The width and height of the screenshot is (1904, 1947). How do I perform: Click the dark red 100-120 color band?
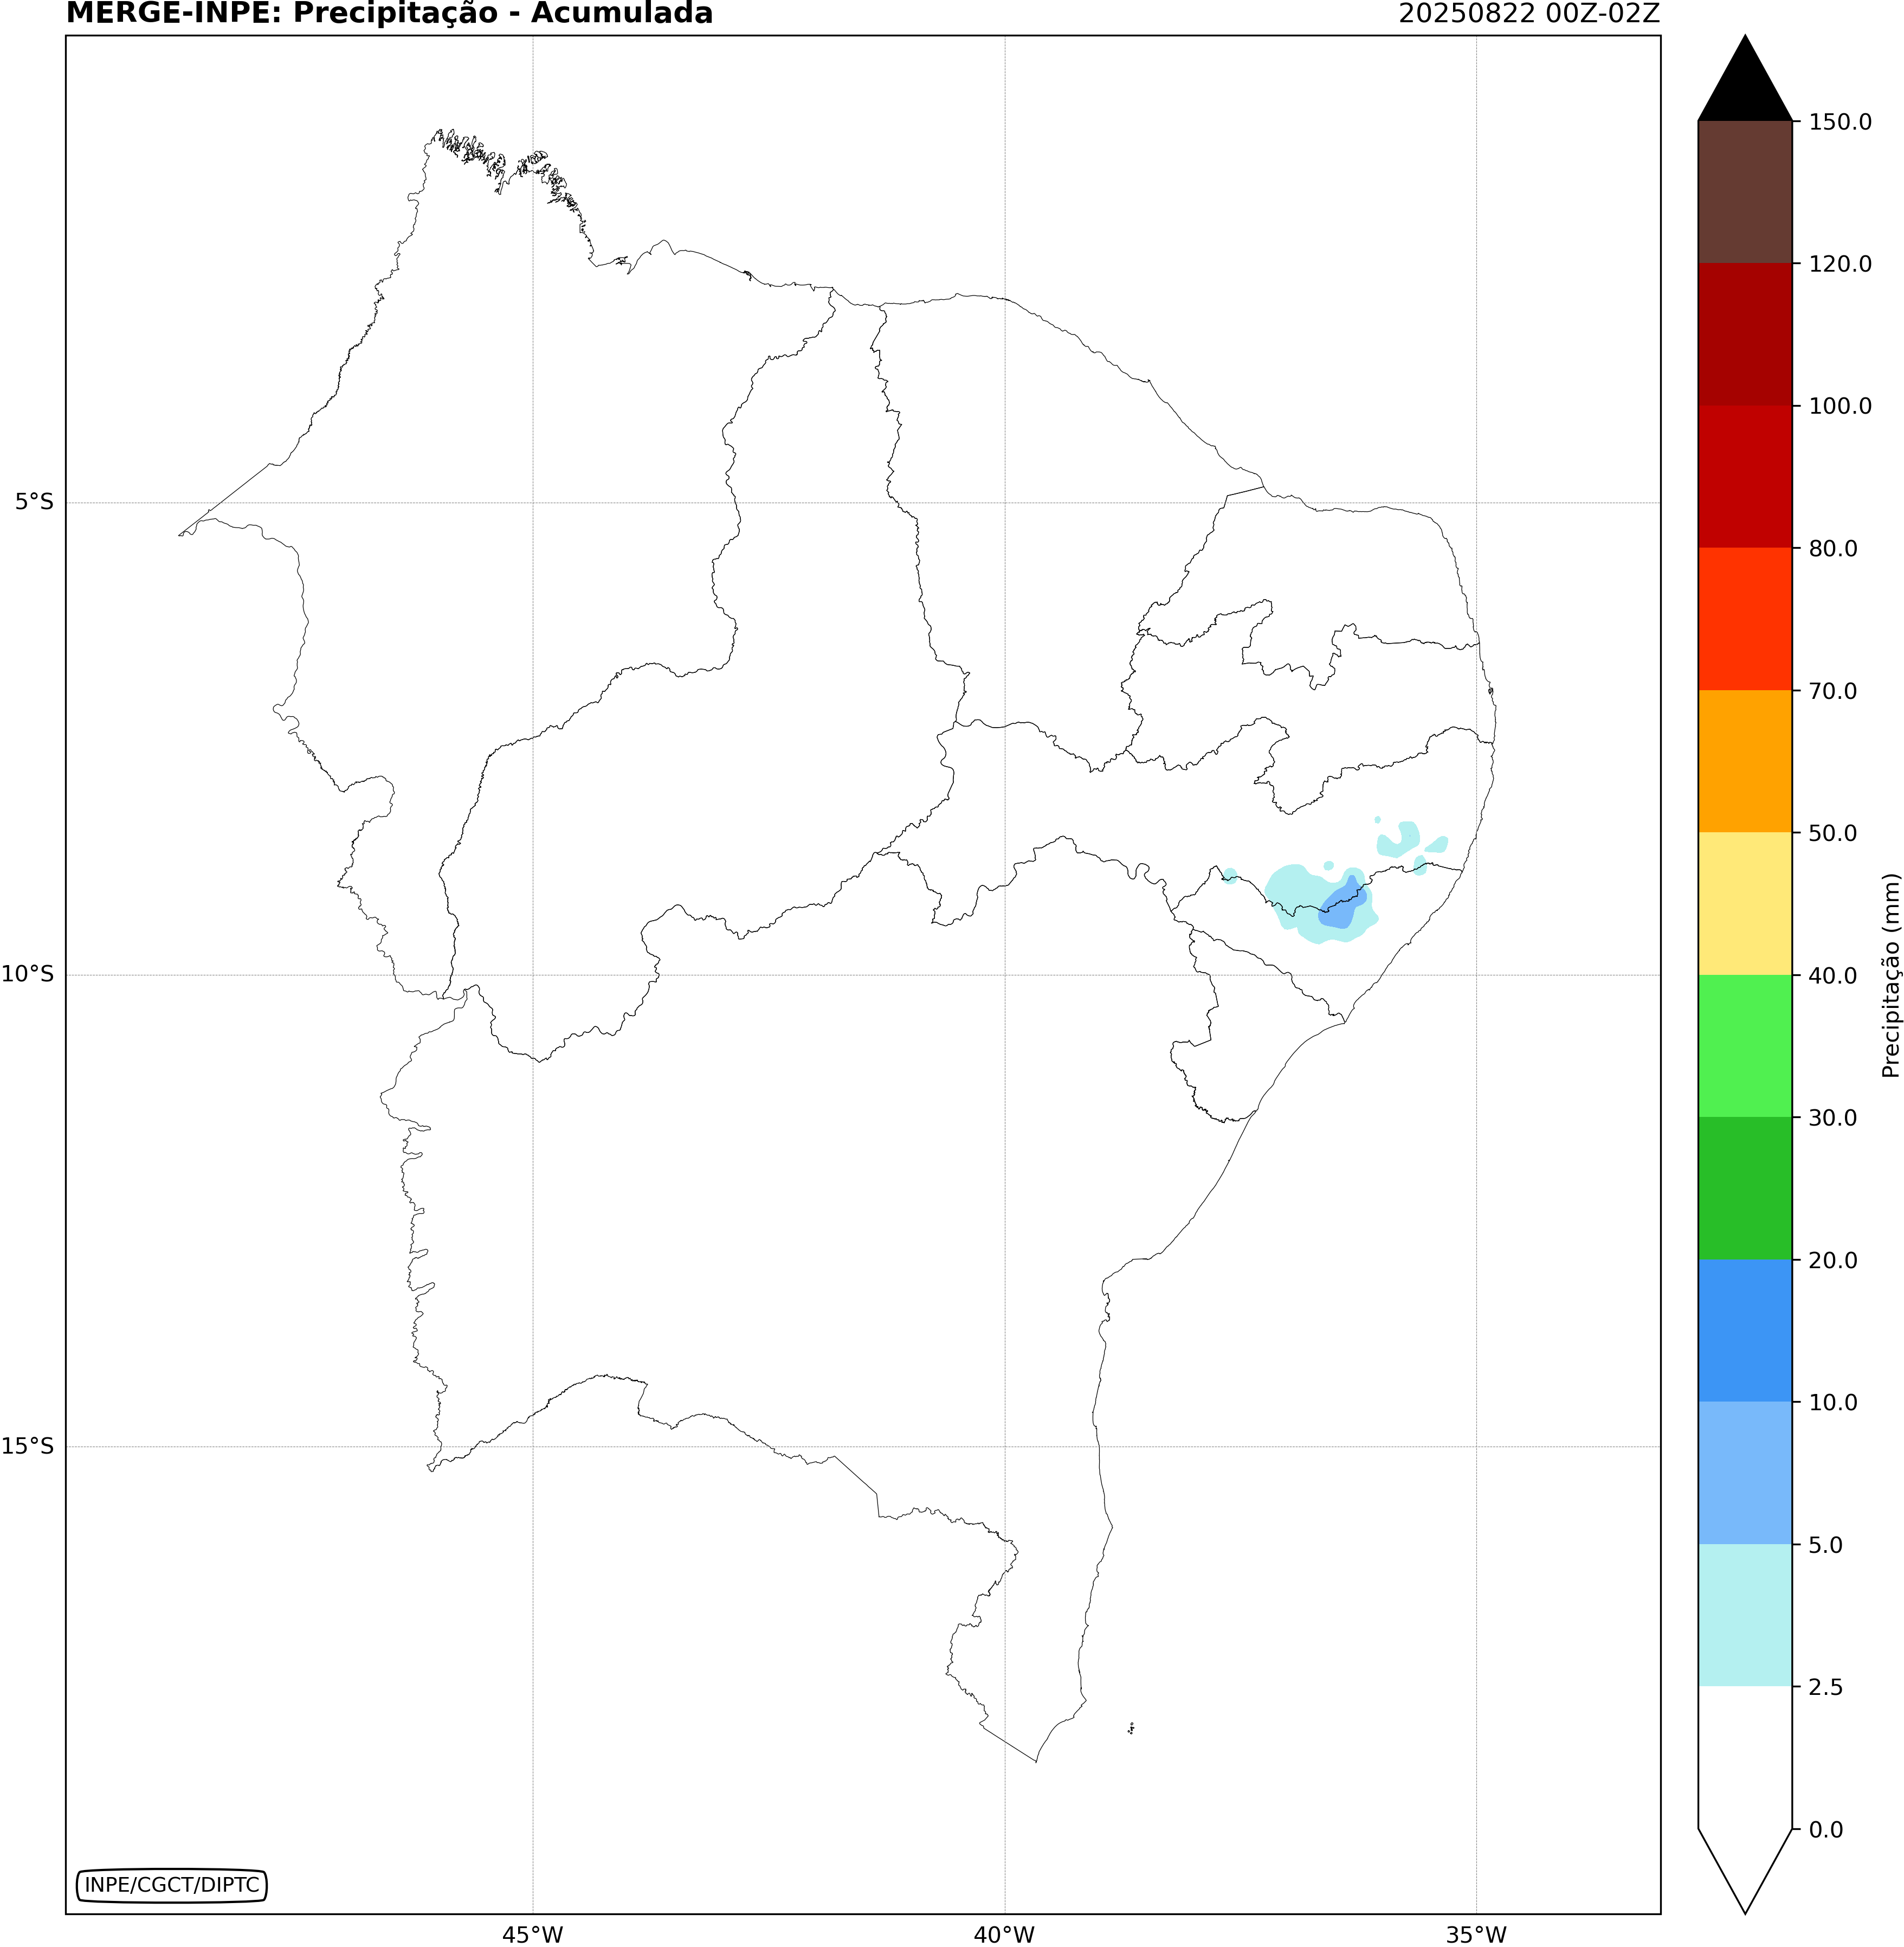coord(1745,334)
